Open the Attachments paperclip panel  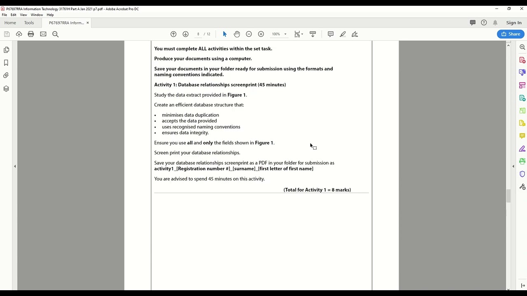pos(6,75)
